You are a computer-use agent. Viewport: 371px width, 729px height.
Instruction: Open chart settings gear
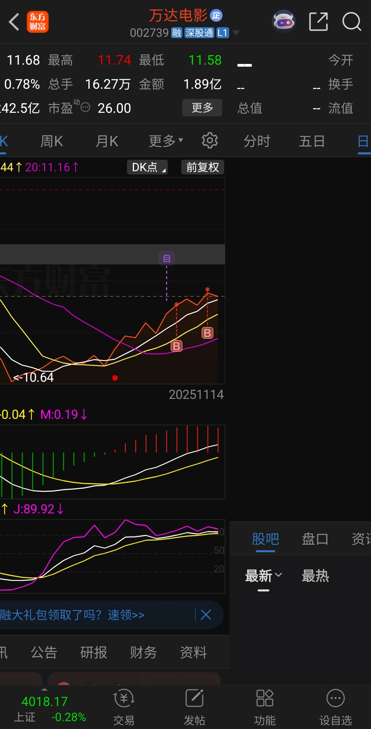pos(210,141)
